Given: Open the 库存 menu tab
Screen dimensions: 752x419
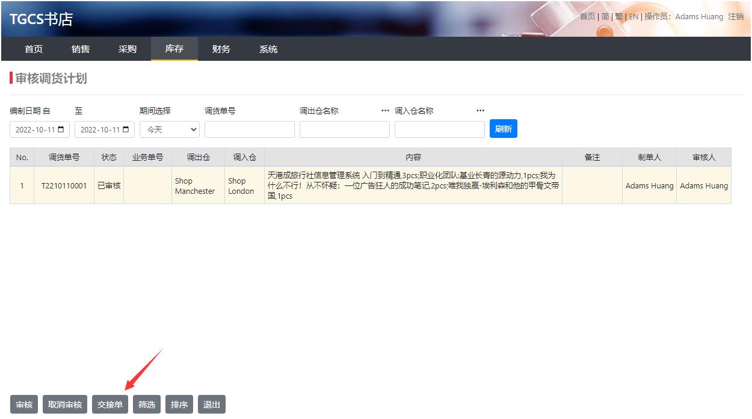Looking at the screenshot, I should coord(174,49).
